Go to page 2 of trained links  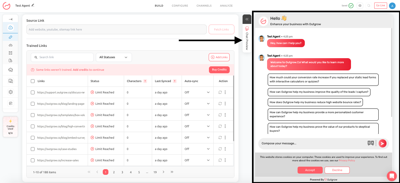[114, 172]
